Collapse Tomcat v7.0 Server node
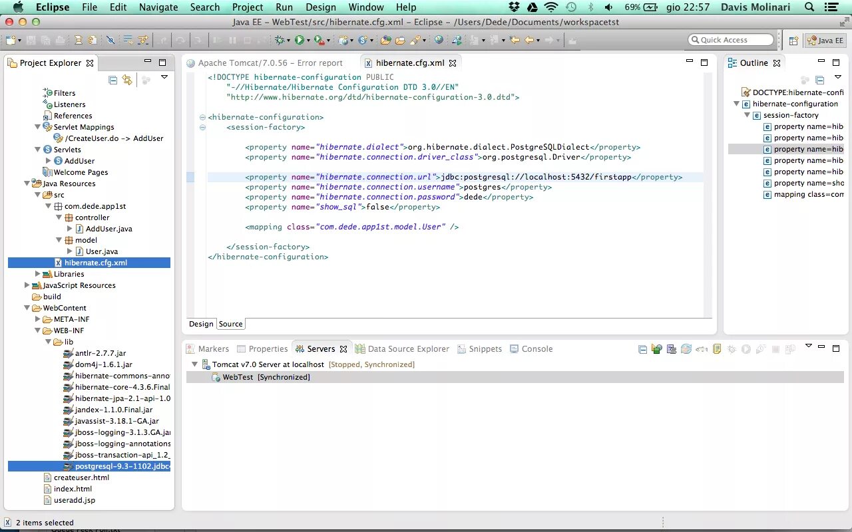Screen dimensions: 852x532 pos(195,364)
